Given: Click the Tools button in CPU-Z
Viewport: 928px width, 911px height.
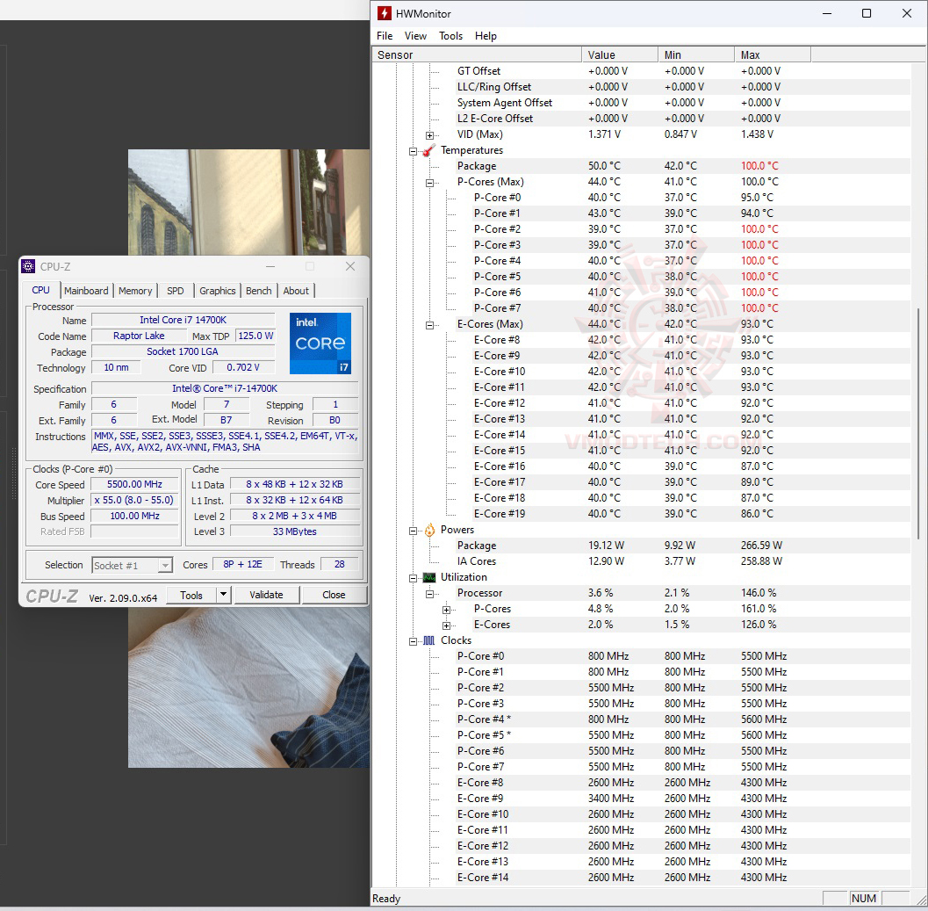Looking at the screenshot, I should click(x=191, y=596).
